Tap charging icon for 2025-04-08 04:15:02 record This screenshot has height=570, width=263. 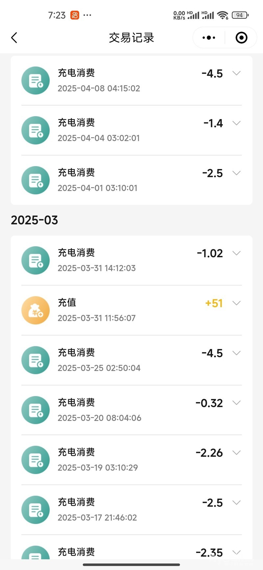[x=36, y=81]
